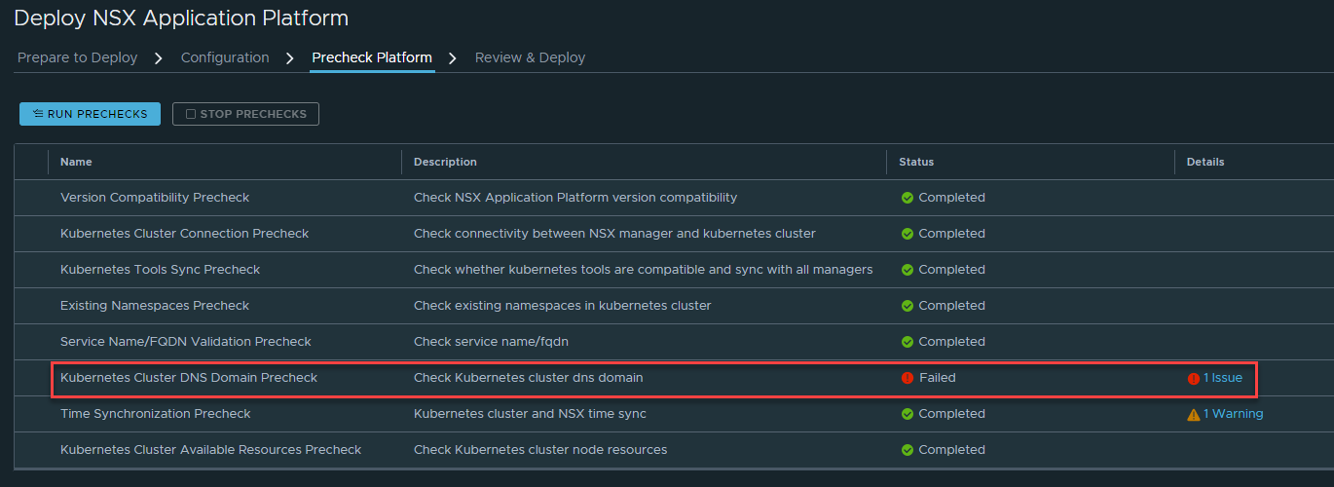This screenshot has width=1334, height=487.
Task: Click green check icon for Time Synchronization Precheck
Action: (908, 414)
